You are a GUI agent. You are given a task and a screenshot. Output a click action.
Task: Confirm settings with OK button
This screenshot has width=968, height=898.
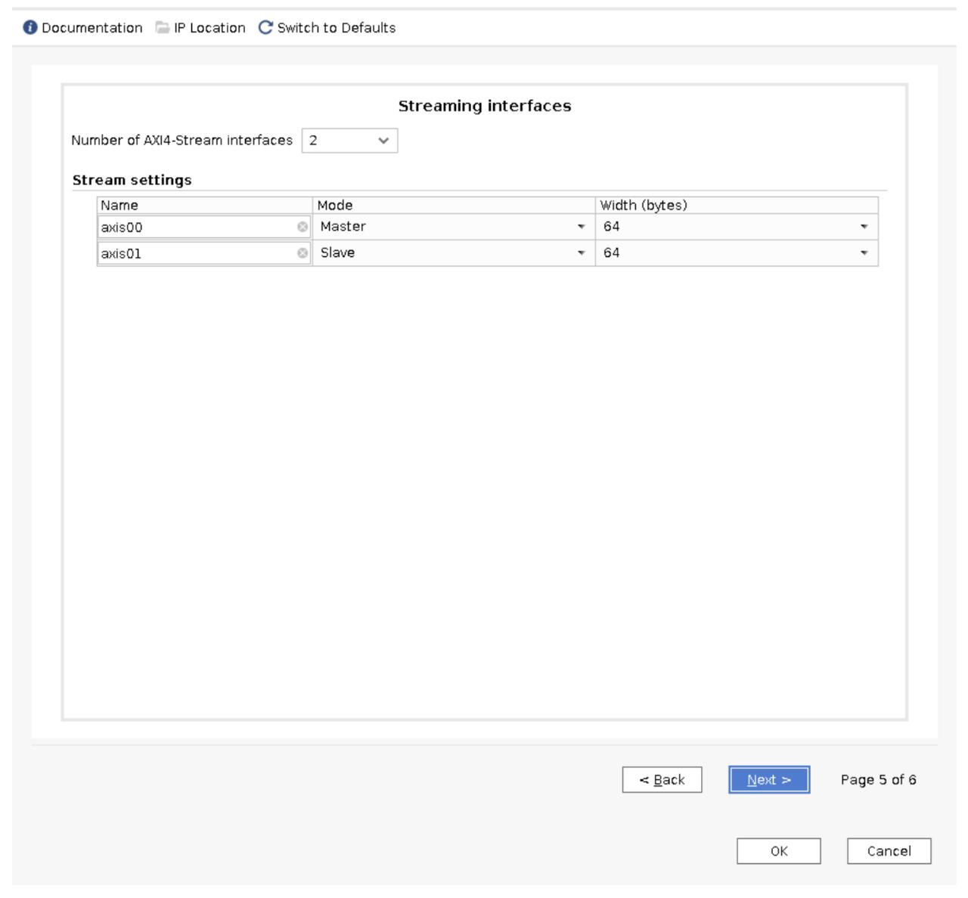[x=779, y=851]
